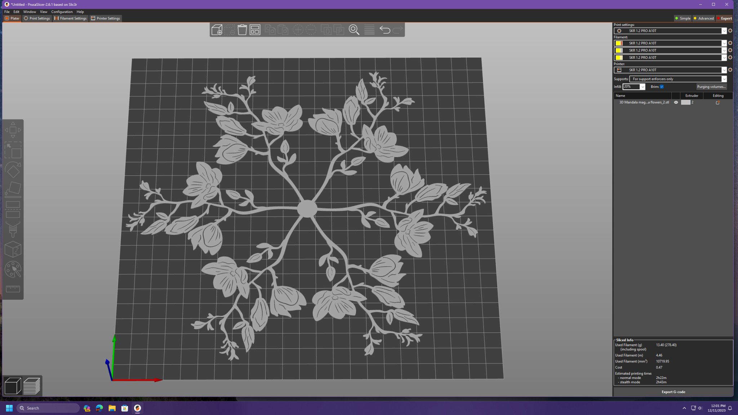
Task: Click the first filament yellow color swatch
Action: [x=619, y=43]
